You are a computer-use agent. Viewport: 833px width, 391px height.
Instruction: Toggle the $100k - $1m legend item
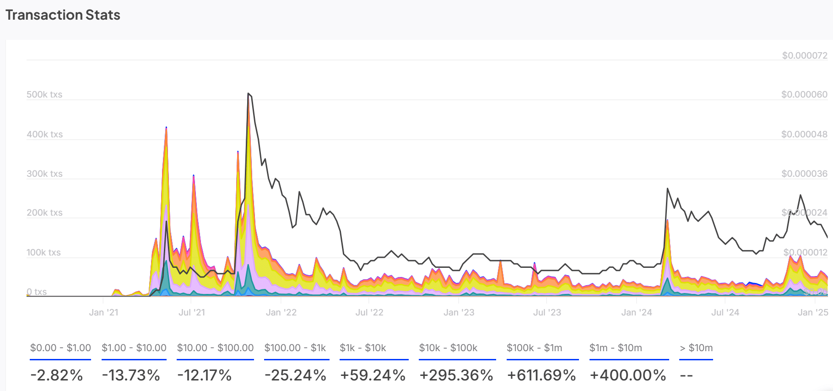point(534,348)
